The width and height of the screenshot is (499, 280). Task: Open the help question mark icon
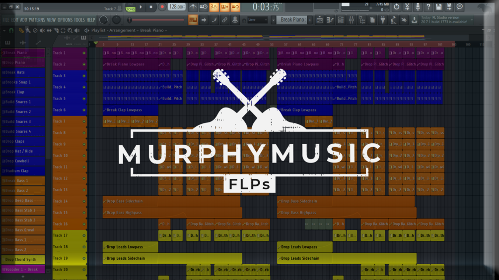pyautogui.click(x=428, y=6)
